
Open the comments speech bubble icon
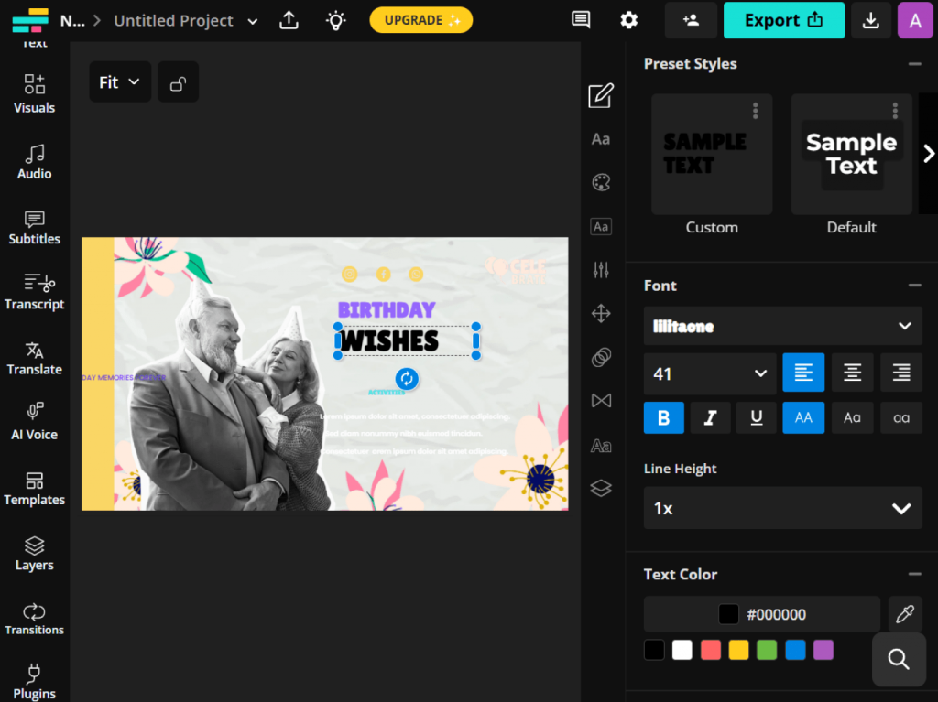pos(581,20)
